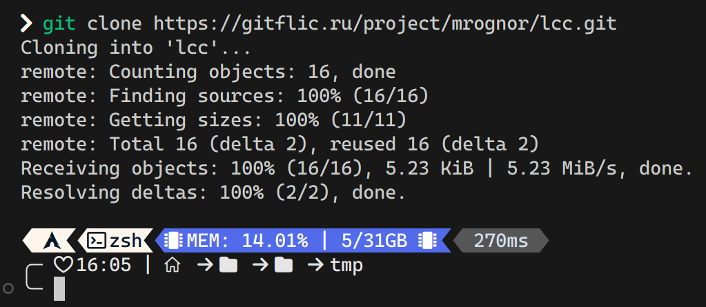Click the arrow immediately before tmp

(x=315, y=265)
